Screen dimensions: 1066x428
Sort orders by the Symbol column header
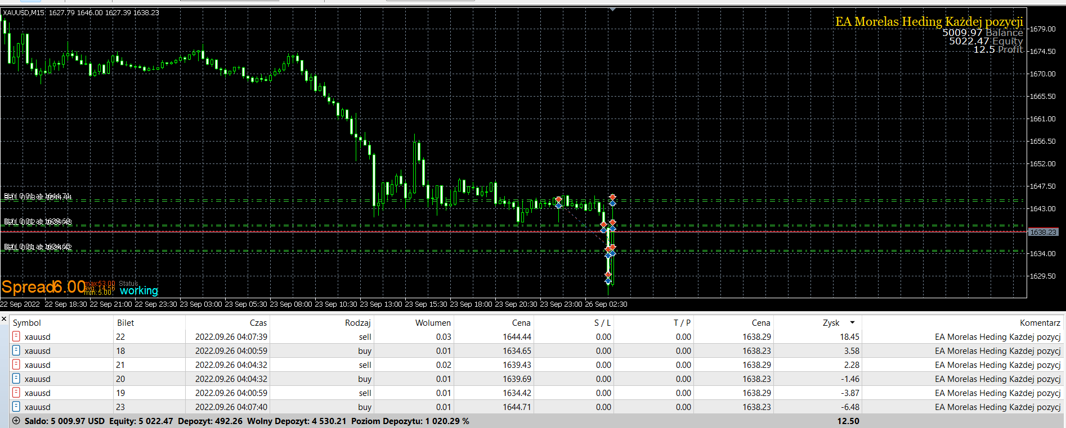coord(27,322)
